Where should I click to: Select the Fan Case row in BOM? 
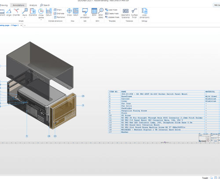164,104
